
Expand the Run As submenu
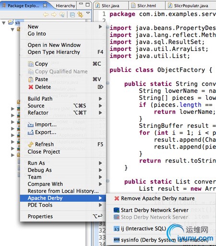coord(63,163)
